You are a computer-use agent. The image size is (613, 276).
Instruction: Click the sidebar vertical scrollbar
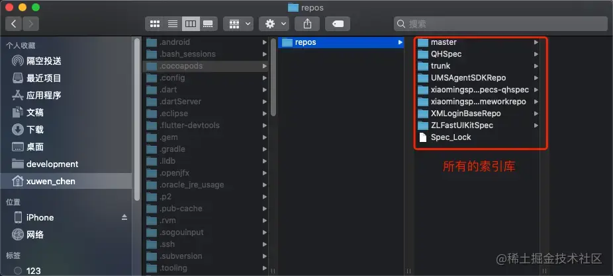click(137, 120)
